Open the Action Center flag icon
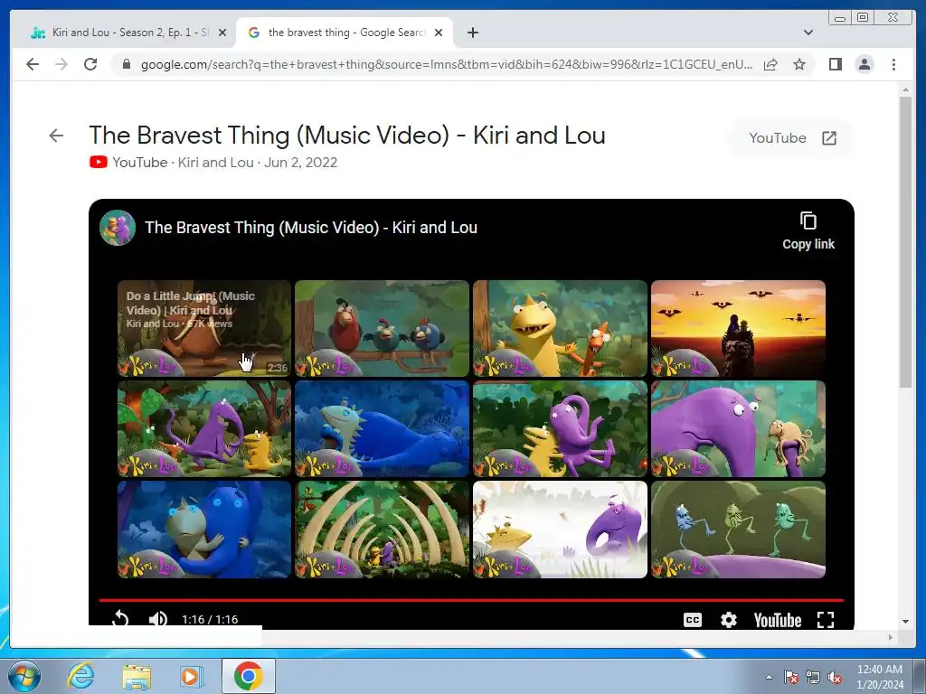 [x=790, y=677]
